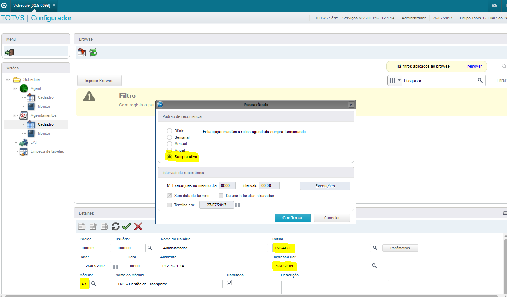Click the Rotina field containing TMSAE80

tap(321, 248)
